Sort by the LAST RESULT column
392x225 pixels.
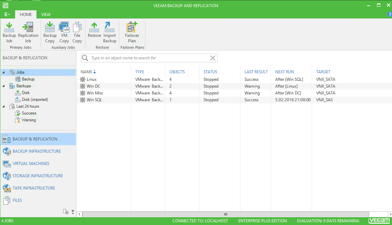point(256,72)
